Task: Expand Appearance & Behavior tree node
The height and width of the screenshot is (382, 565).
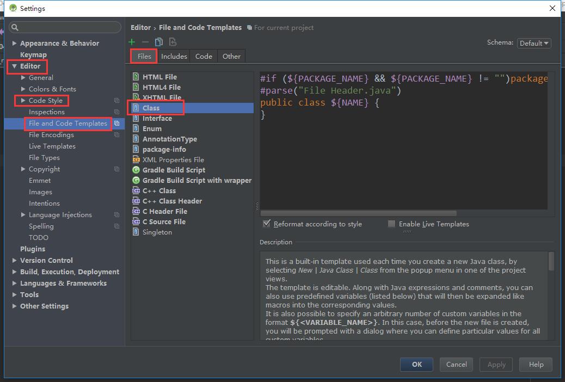Action: (x=15, y=44)
